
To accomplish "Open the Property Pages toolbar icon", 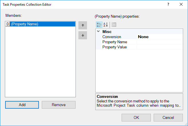I will 114,25.
